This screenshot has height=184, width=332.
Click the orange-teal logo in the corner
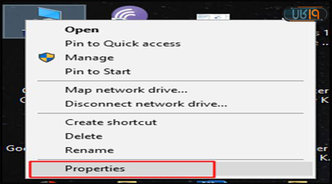point(305,14)
